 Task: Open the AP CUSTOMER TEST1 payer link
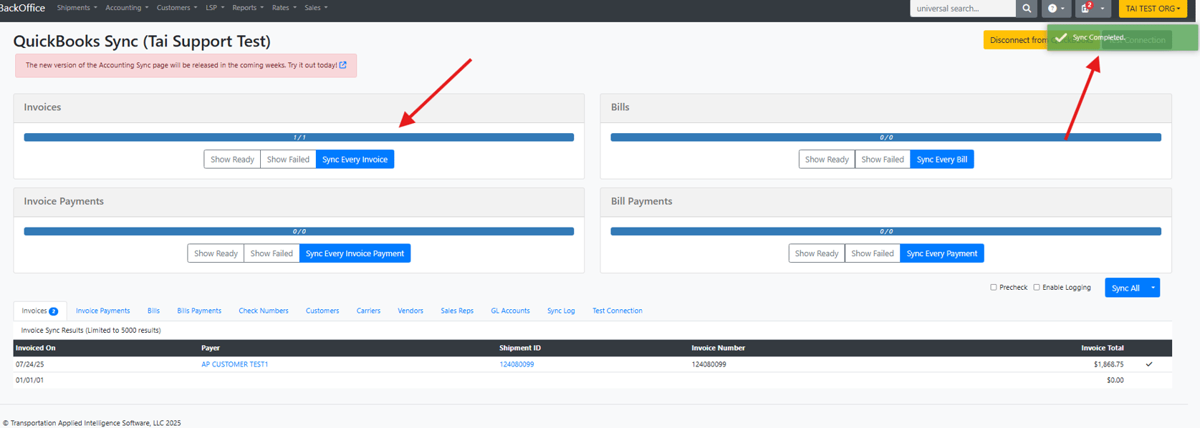pyautogui.click(x=235, y=364)
